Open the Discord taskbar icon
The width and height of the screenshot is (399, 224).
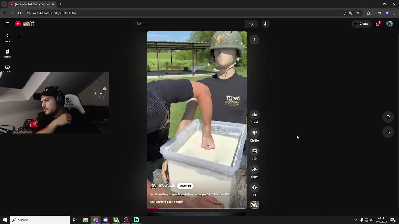106,220
